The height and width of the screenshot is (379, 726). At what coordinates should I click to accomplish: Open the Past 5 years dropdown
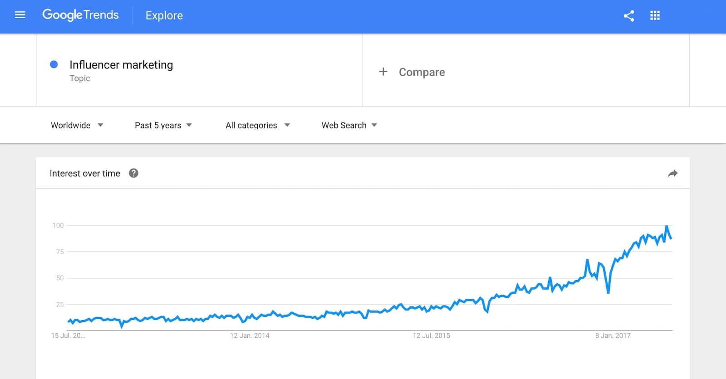coord(163,125)
